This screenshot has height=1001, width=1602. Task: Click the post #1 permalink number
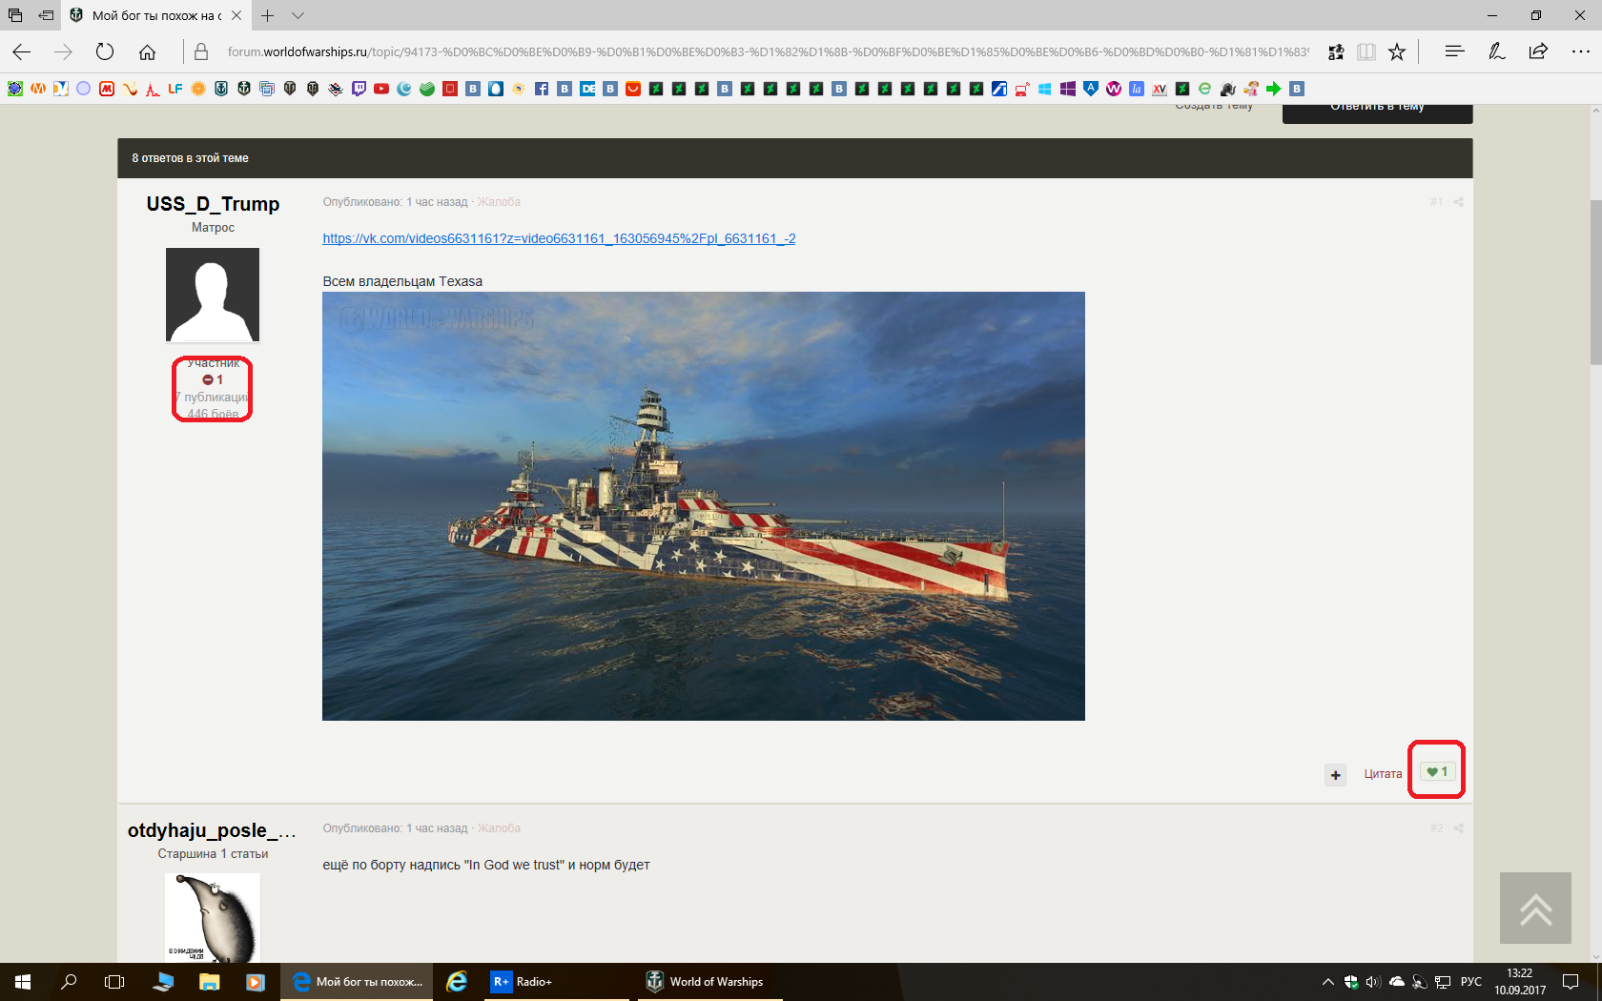1436,202
